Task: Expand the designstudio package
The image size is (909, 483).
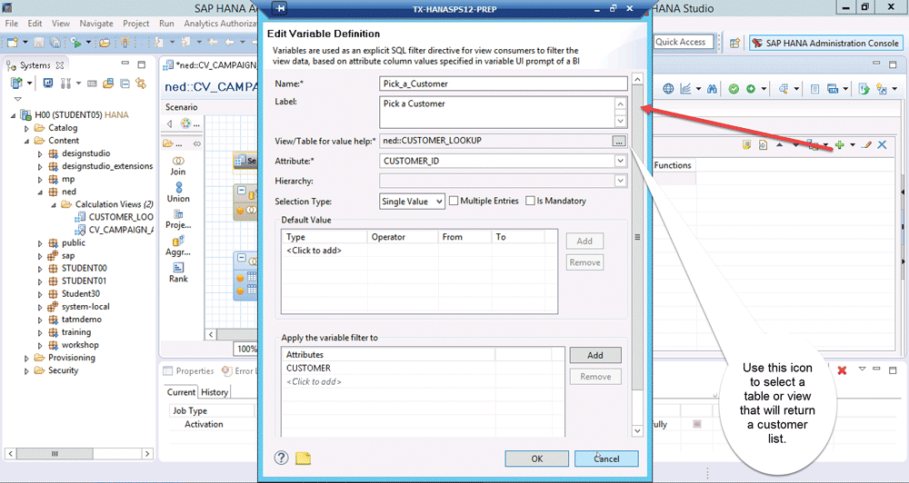Action: tap(40, 153)
